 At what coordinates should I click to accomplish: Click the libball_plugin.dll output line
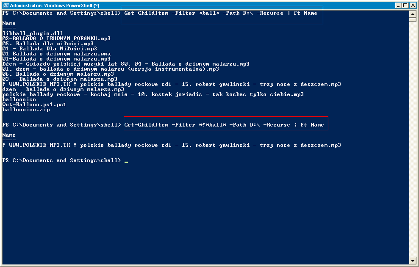click(33, 34)
